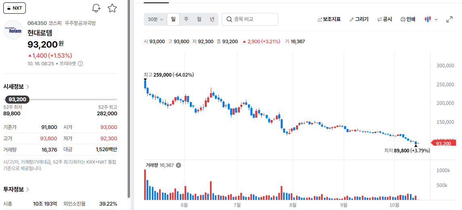The width and height of the screenshot is (462, 210).
Task: Click the stock code 064350 코스피
Action: tap(44, 23)
